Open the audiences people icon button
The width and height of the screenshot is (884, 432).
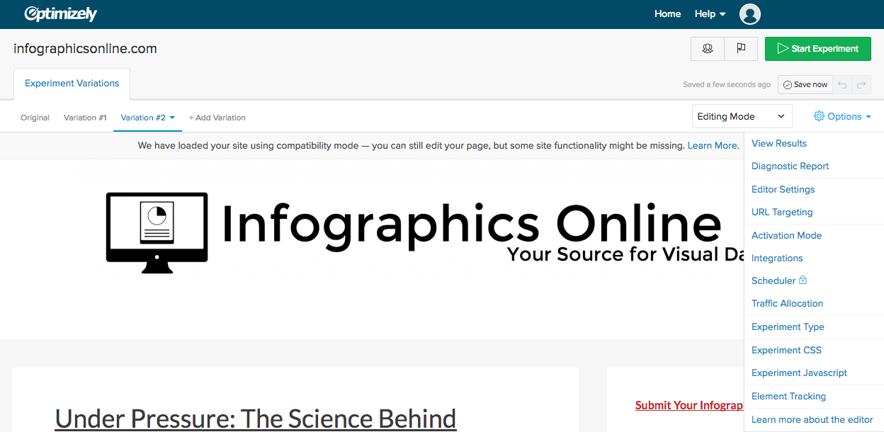pos(707,49)
